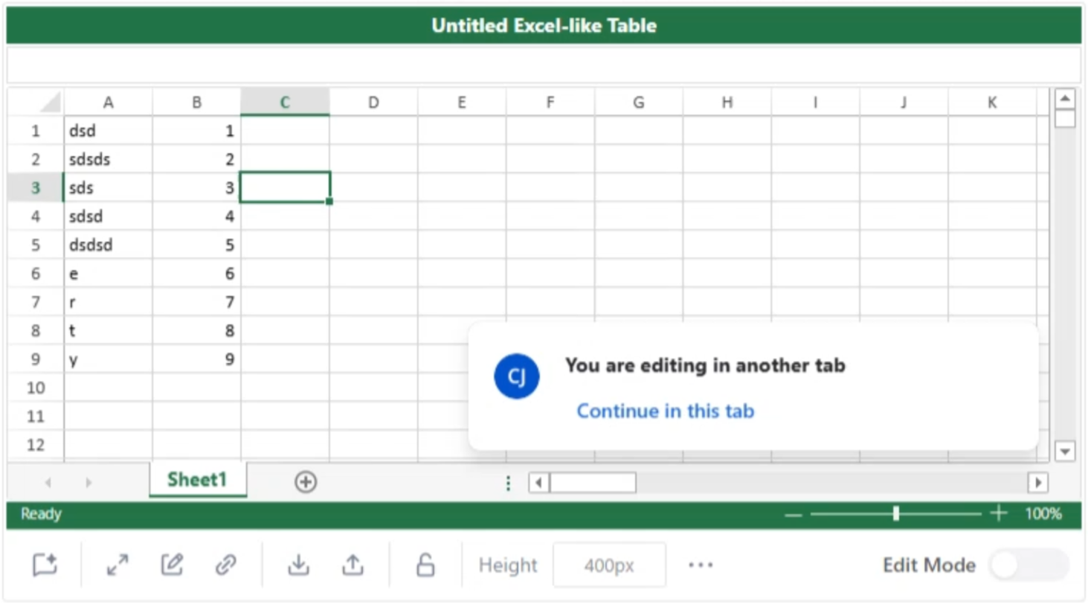
Task: Add a new sheet with the plus icon
Action: pyautogui.click(x=306, y=482)
